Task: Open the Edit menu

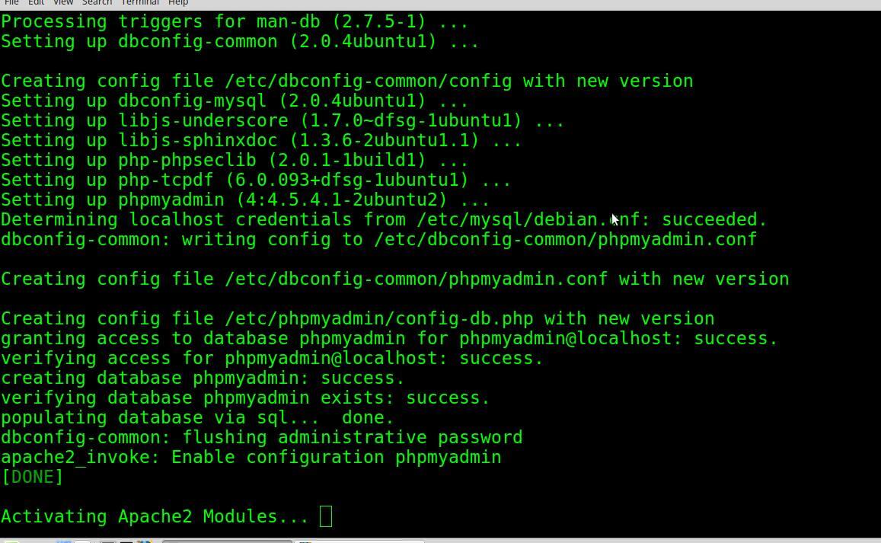Action: (36, 3)
